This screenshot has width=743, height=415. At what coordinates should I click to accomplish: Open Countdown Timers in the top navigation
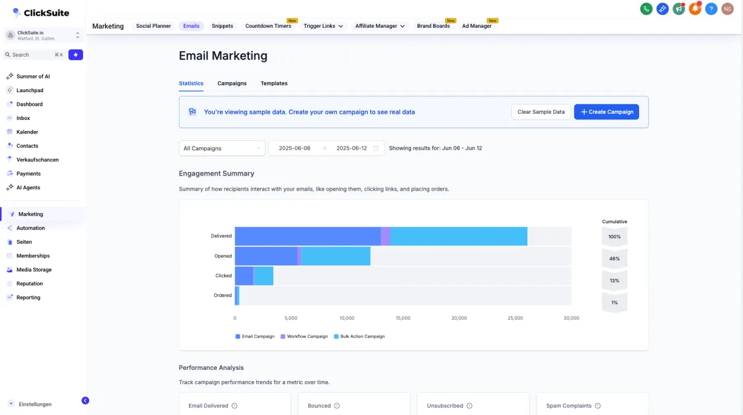pyautogui.click(x=268, y=26)
